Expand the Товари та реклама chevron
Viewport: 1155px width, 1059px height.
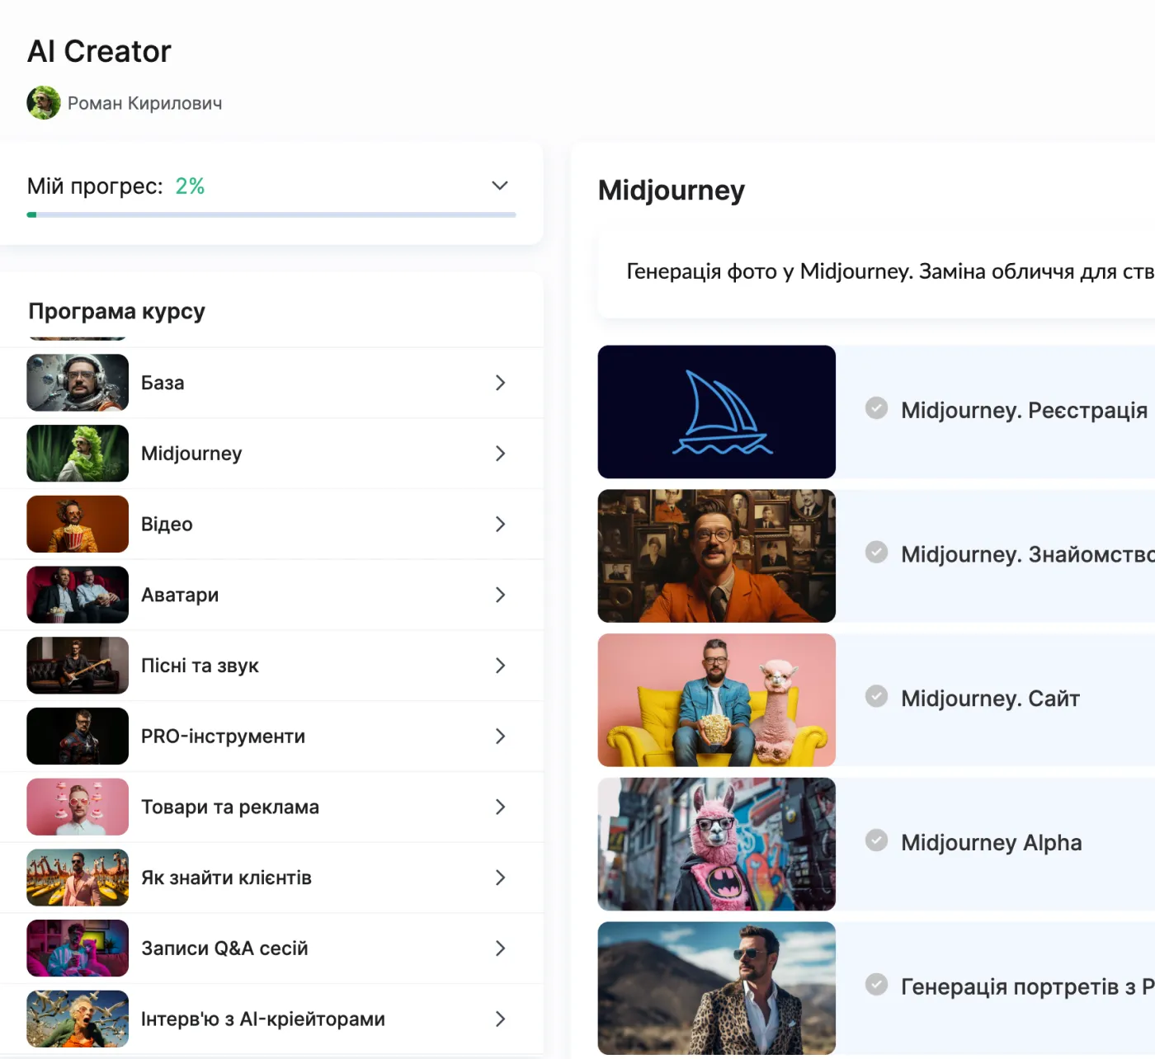(500, 807)
